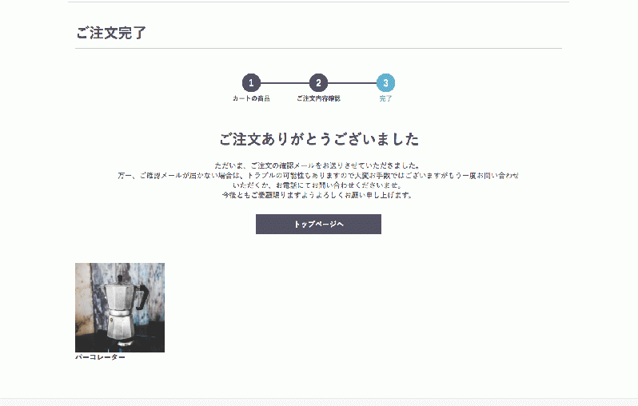The height and width of the screenshot is (406, 638).
Task: Select step 2 circle ご注文内容確認
Action: (318, 83)
